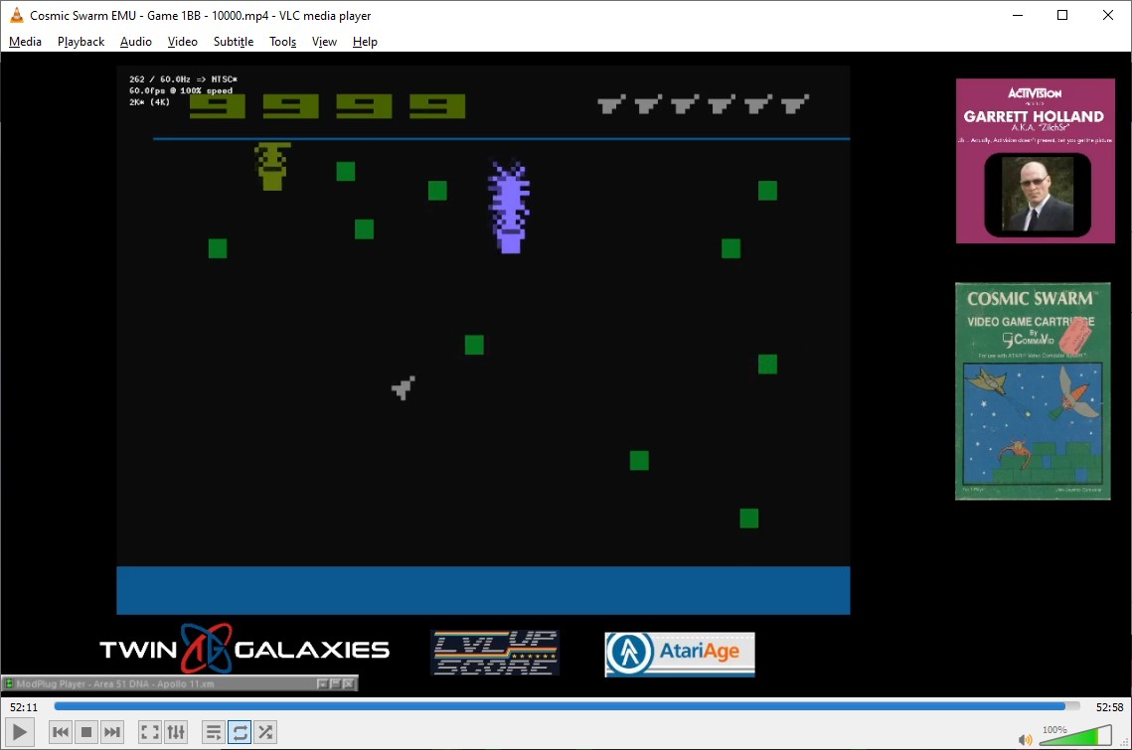The image size is (1132, 750).
Task: Jump to previous media item
Action: 61,732
